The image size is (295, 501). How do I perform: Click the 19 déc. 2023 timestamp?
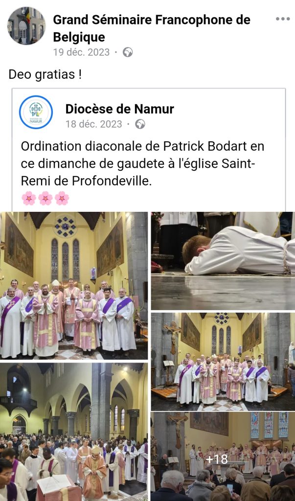click(82, 52)
